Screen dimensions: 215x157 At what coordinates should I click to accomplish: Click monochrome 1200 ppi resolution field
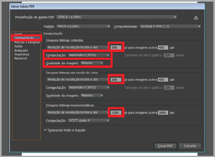click(116, 112)
